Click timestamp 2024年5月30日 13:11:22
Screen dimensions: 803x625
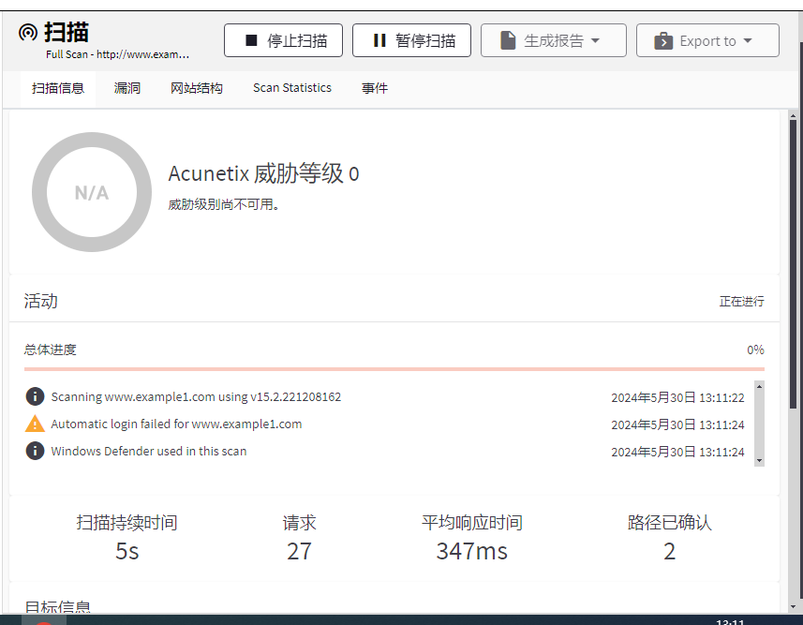(677, 397)
